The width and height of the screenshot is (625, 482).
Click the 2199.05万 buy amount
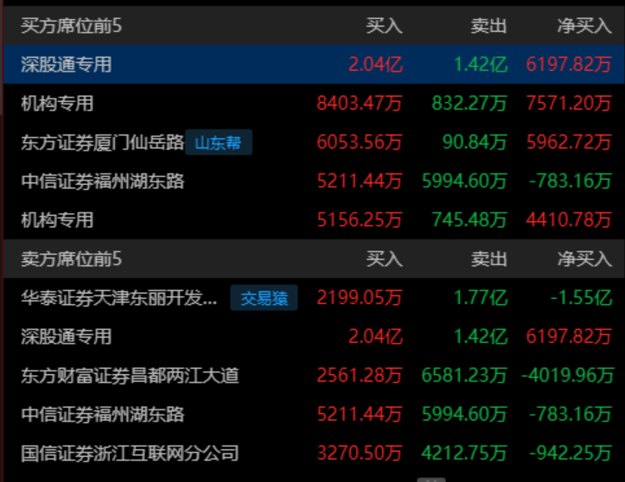[x=360, y=297]
